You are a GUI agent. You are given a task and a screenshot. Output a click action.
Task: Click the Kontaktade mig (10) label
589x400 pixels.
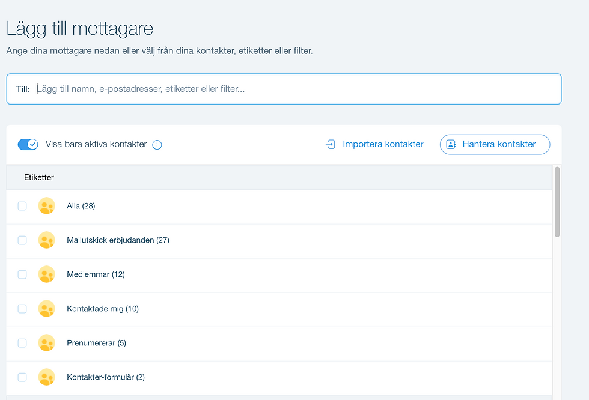tap(103, 309)
